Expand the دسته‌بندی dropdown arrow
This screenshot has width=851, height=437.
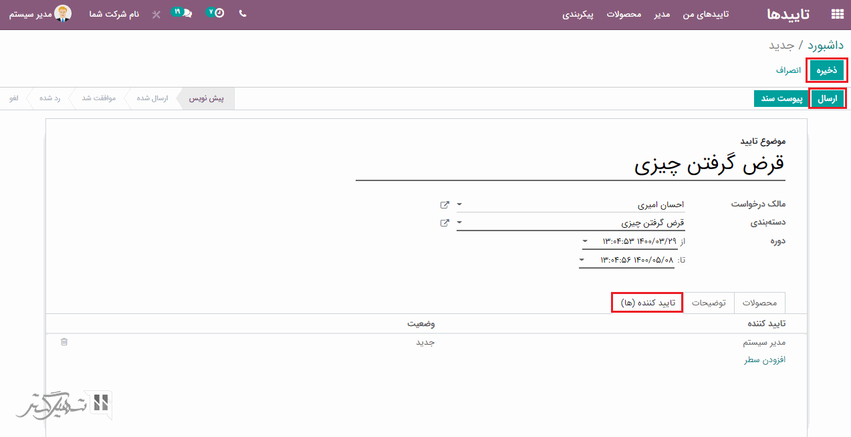point(459,223)
